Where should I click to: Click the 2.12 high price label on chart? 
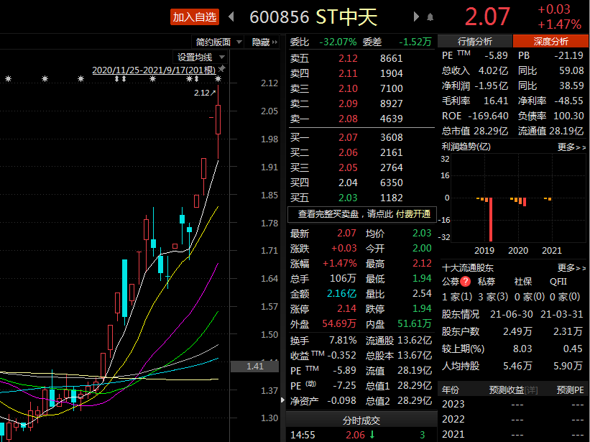point(205,93)
